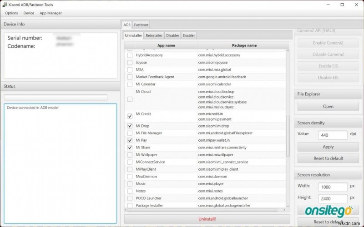The width and height of the screenshot is (364, 227).
Task: Select the com.xiaomi.joyose package name
Action: click(x=213, y=62)
